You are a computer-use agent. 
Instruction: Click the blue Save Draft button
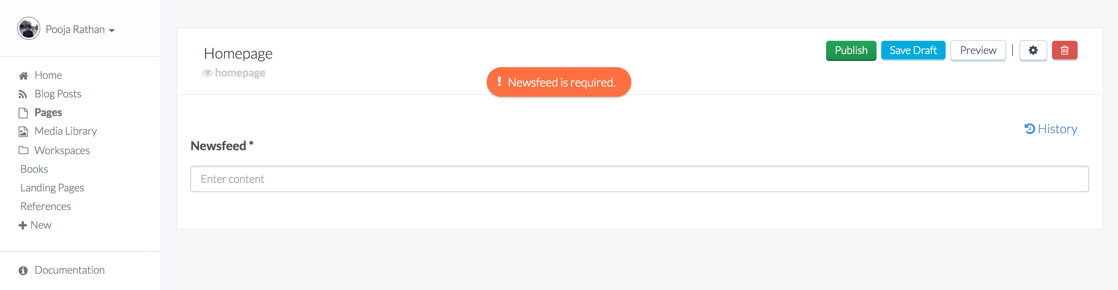913,50
